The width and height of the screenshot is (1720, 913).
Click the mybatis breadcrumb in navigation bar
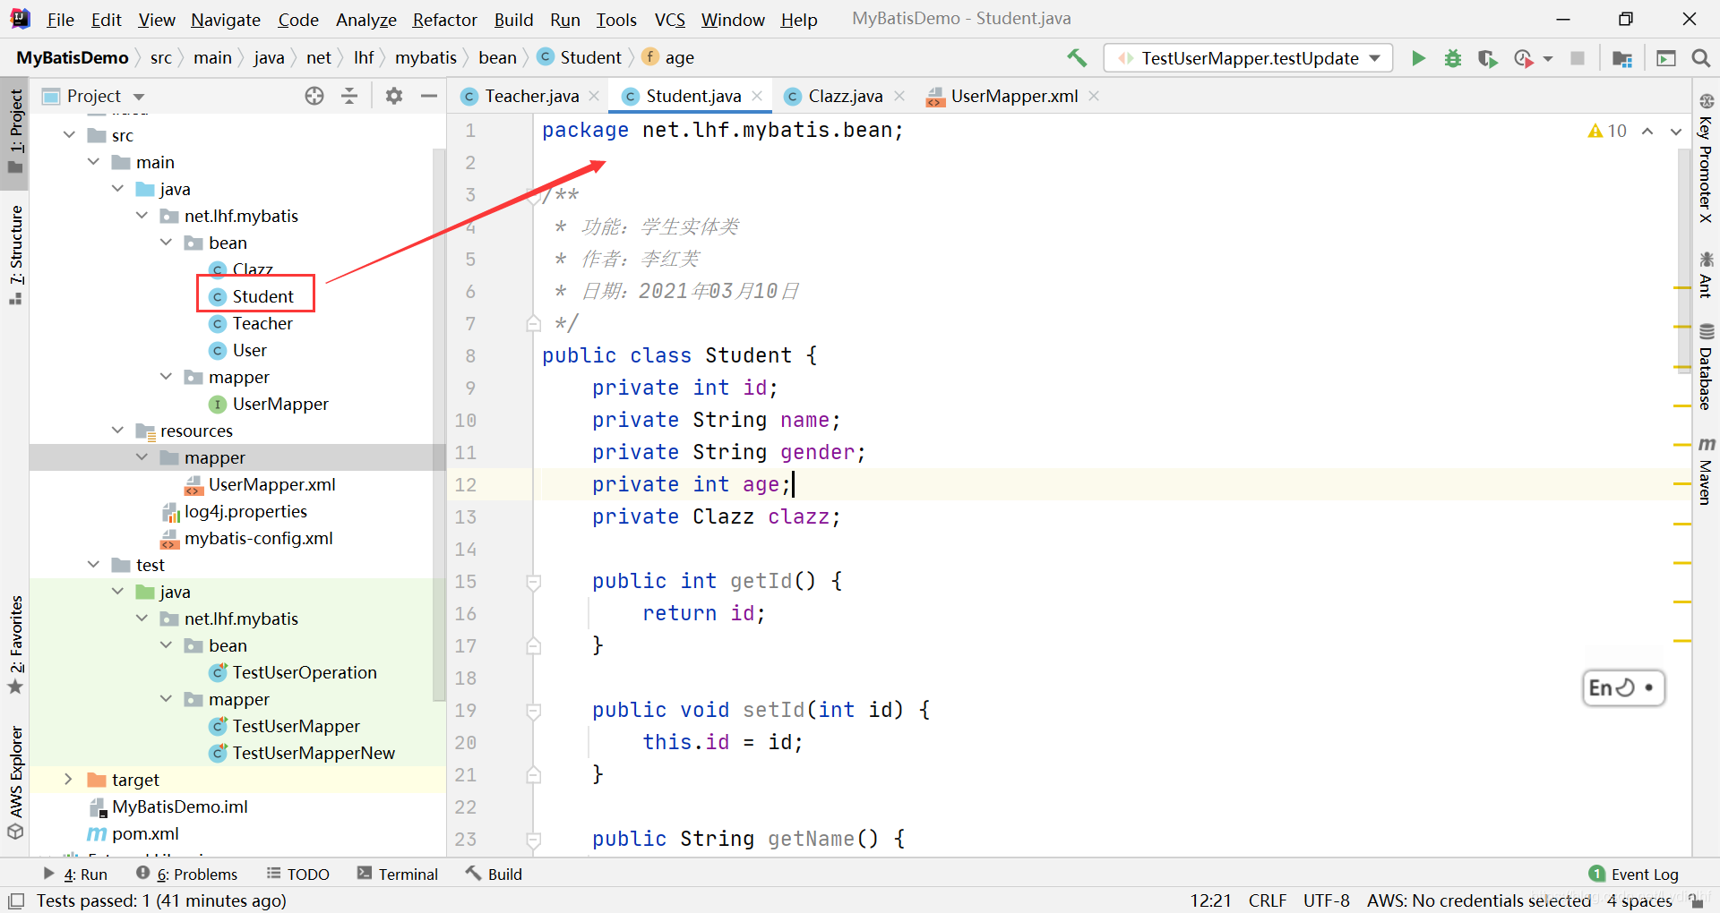(426, 57)
